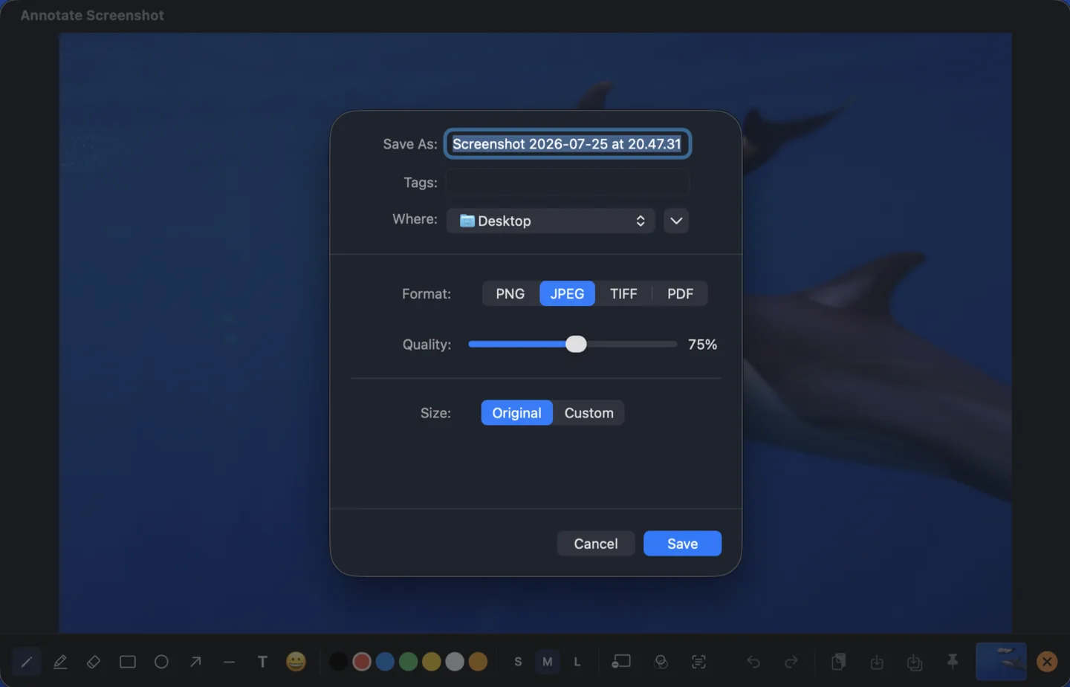
Task: Select the circle shape tool
Action: [x=161, y=661]
